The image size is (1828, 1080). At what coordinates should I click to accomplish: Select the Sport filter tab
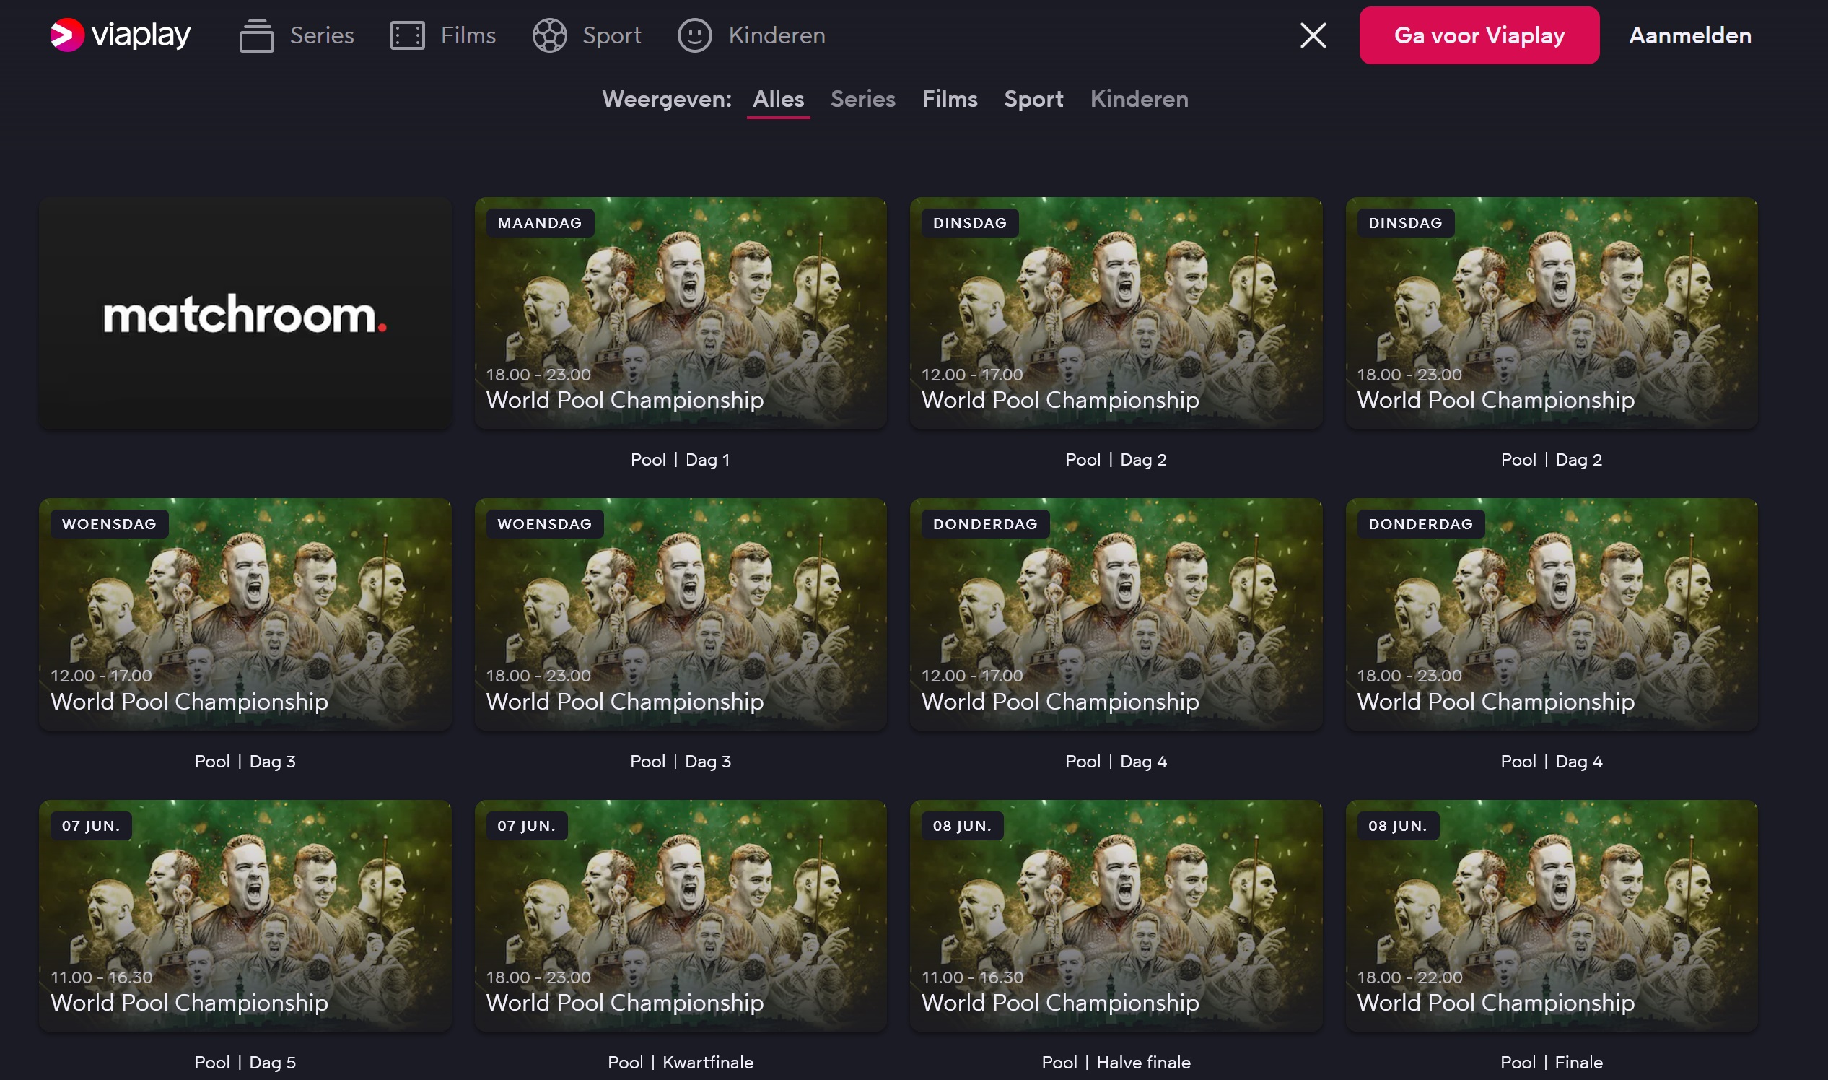1033,99
